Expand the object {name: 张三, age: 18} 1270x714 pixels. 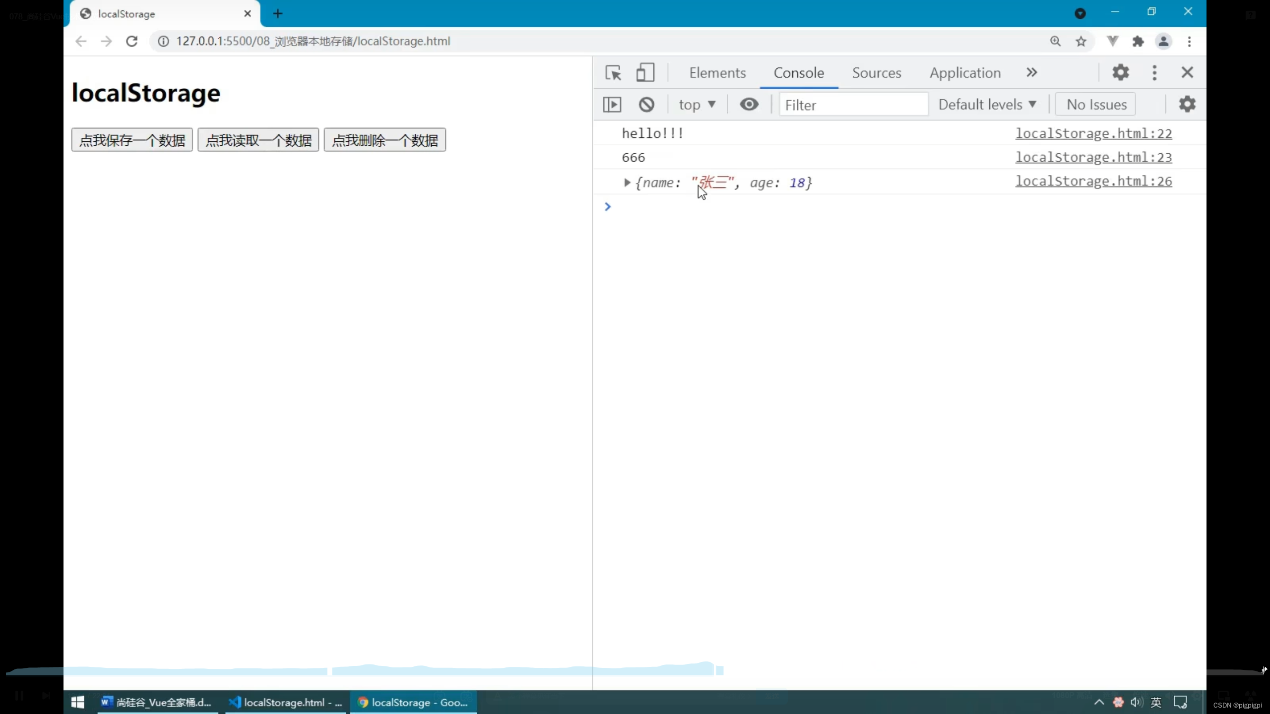[x=627, y=182]
